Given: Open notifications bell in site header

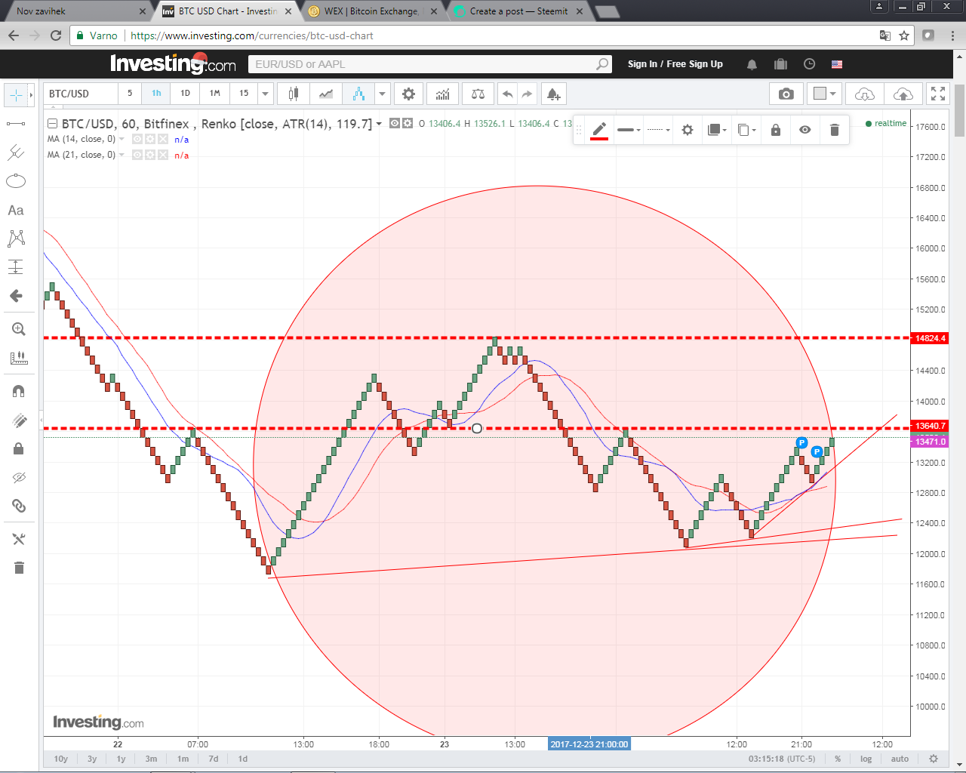Looking at the screenshot, I should pos(752,64).
